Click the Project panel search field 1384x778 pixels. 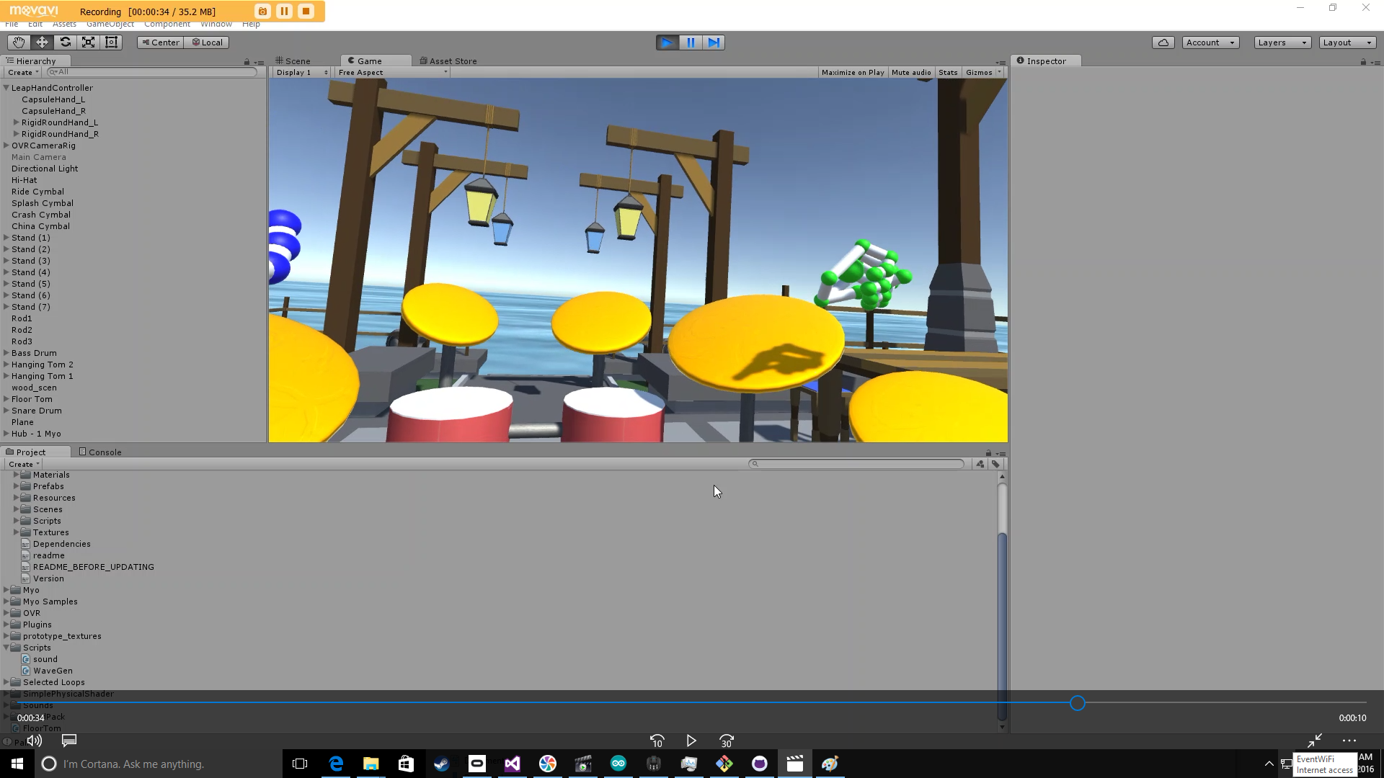(x=858, y=464)
